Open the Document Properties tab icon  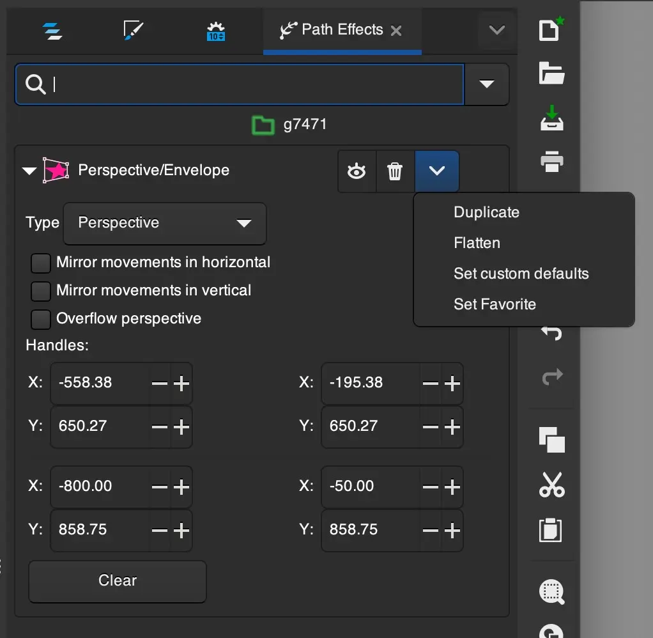pos(216,30)
